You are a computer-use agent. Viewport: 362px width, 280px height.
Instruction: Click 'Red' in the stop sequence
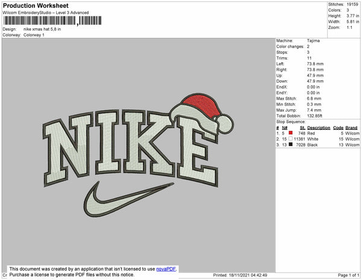click(x=311, y=133)
